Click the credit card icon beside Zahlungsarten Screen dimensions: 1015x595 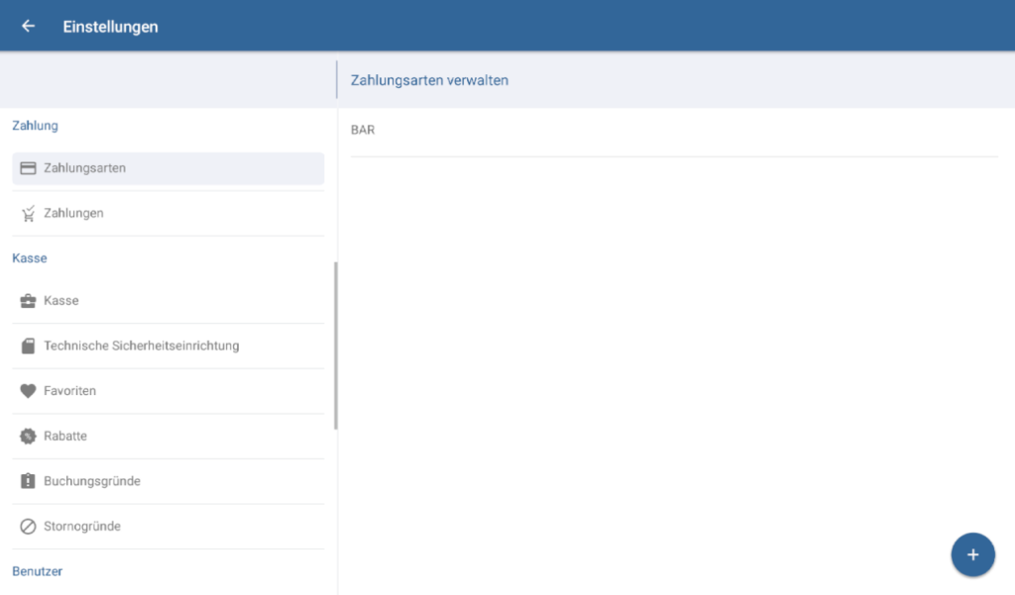[x=28, y=168]
